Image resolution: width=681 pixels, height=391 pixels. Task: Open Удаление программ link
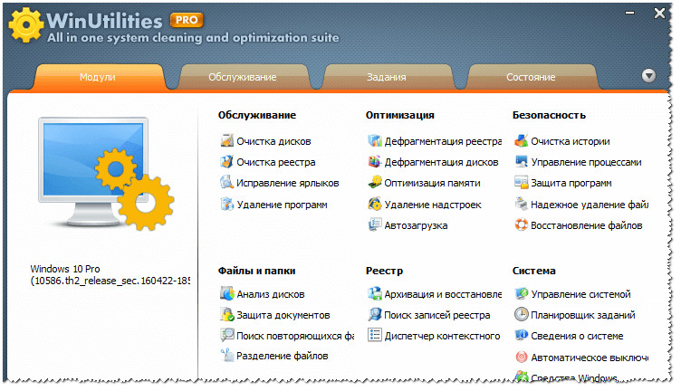pyautogui.click(x=282, y=205)
